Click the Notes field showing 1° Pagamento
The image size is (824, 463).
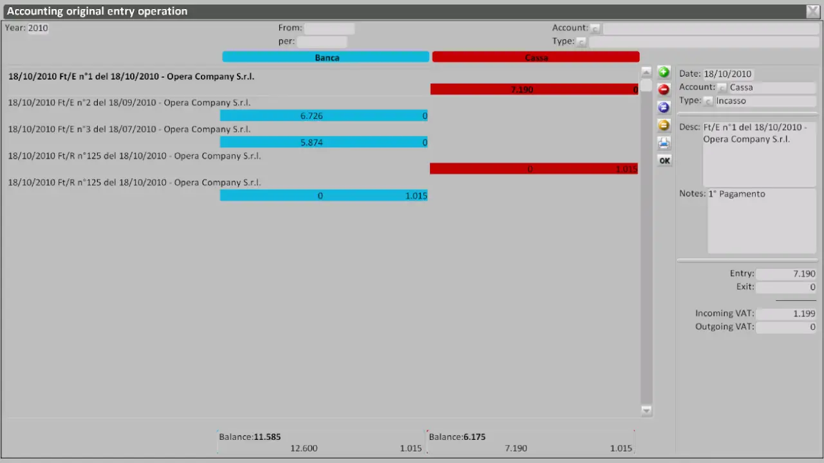click(762, 219)
